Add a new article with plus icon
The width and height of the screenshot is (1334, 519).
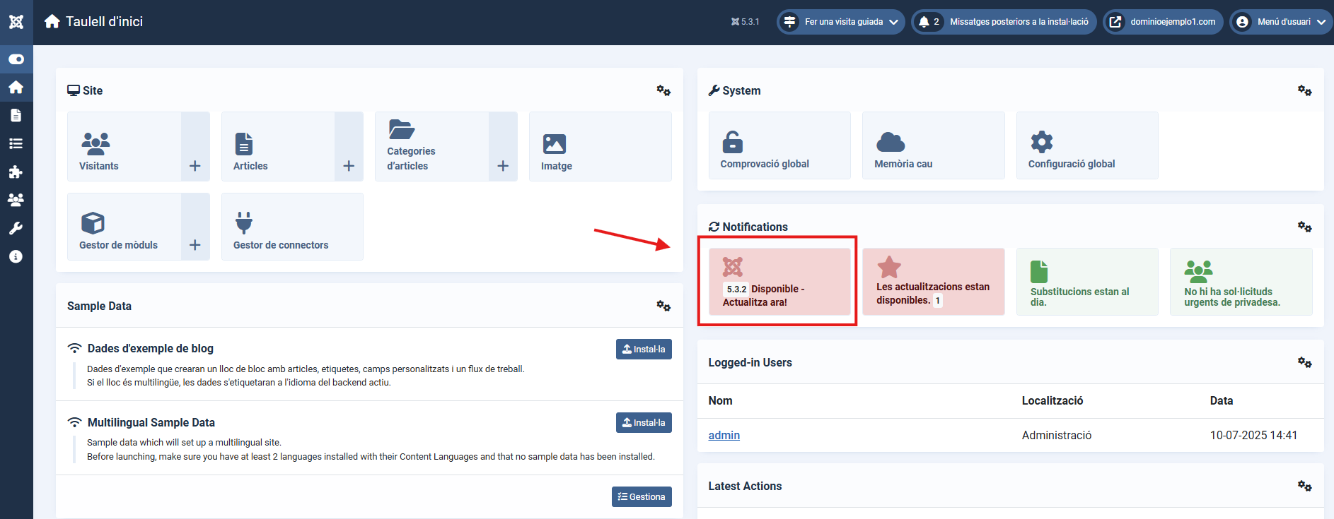click(x=349, y=166)
